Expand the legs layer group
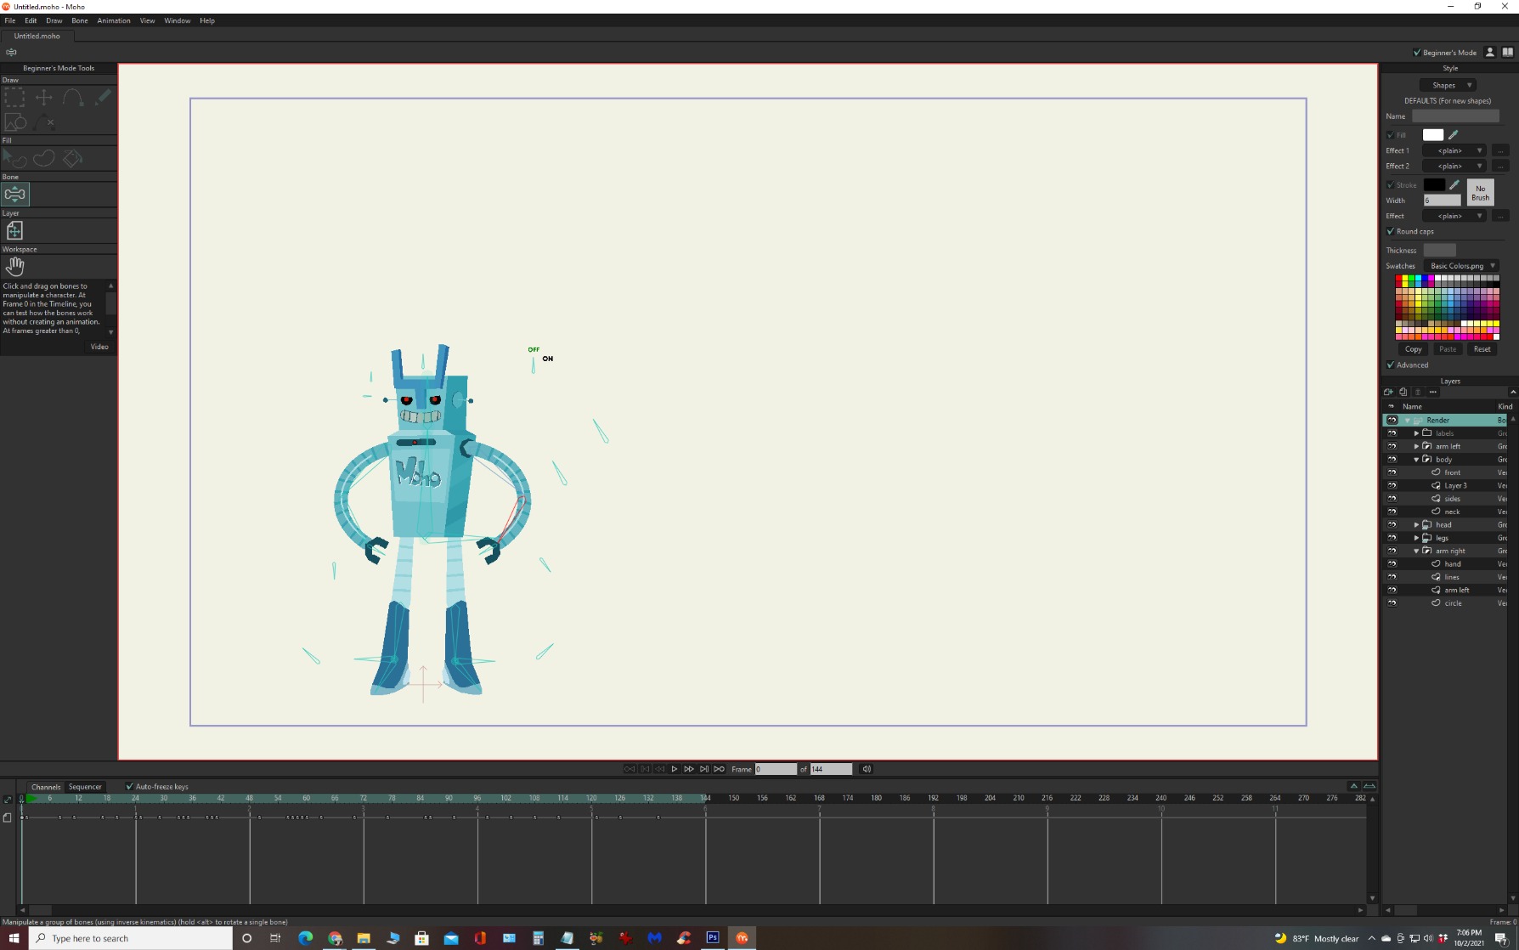Image resolution: width=1519 pixels, height=950 pixels. click(1416, 538)
